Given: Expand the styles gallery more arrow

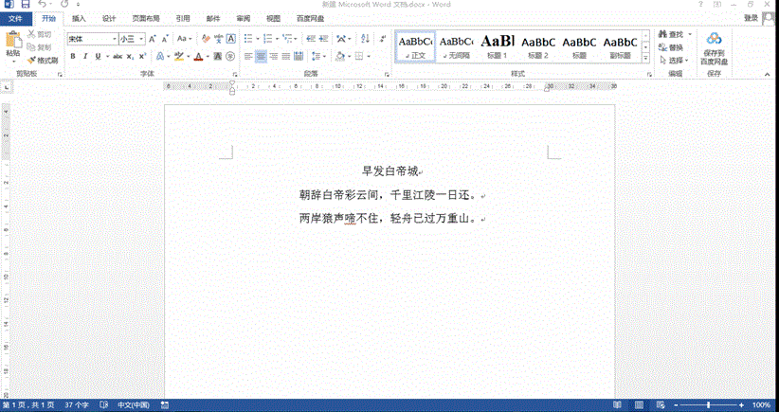Looking at the screenshot, I should point(646,59).
